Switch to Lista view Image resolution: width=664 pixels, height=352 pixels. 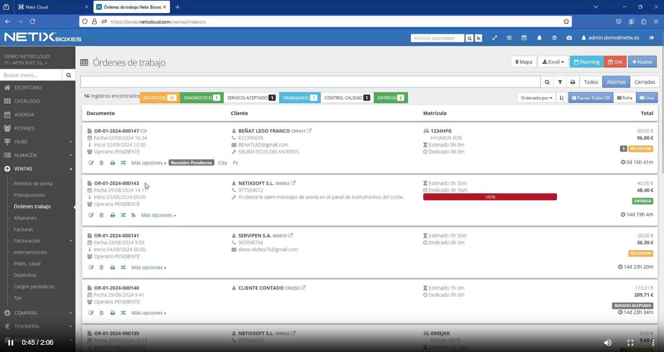pyautogui.click(x=647, y=98)
